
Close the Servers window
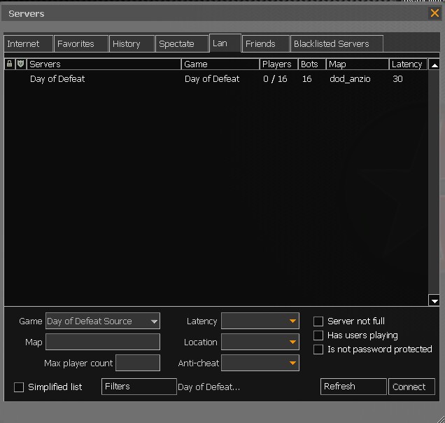[435, 13]
